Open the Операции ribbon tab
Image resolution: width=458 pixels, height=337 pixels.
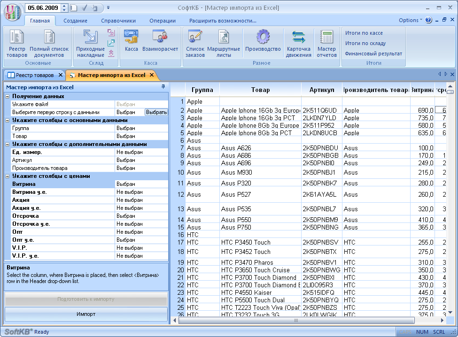coord(163,21)
